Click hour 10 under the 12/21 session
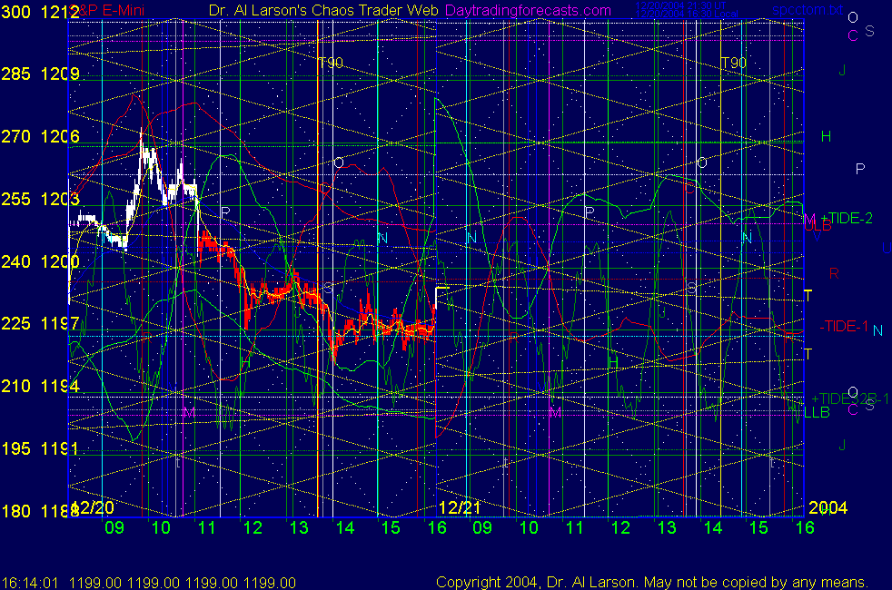This screenshot has height=590, width=892. (x=529, y=527)
